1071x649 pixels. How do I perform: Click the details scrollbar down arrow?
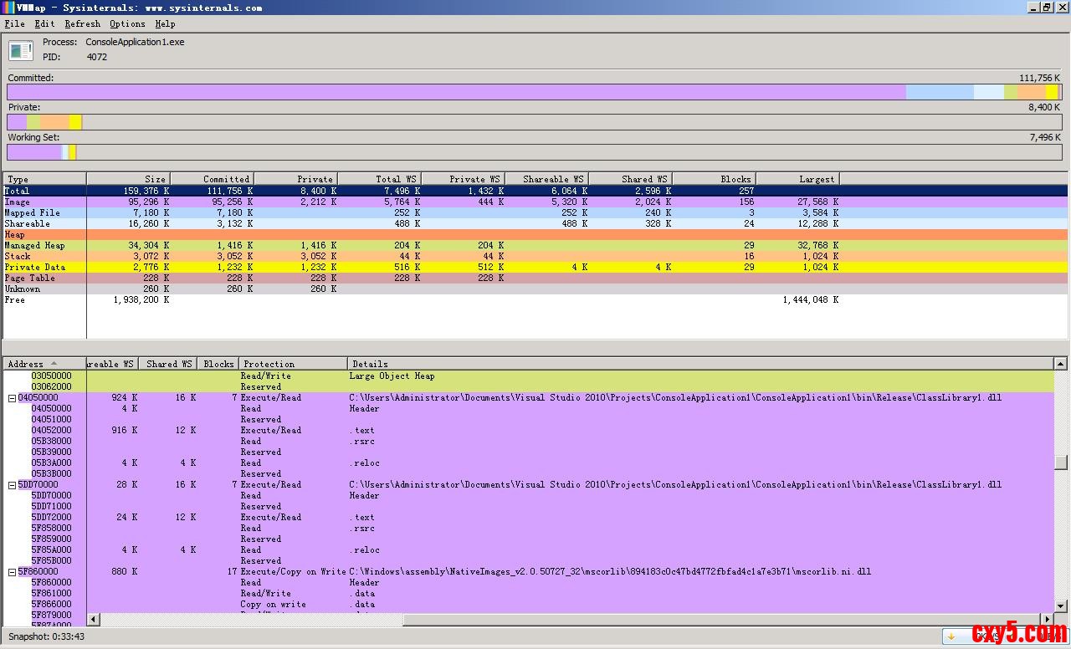tap(1060, 606)
